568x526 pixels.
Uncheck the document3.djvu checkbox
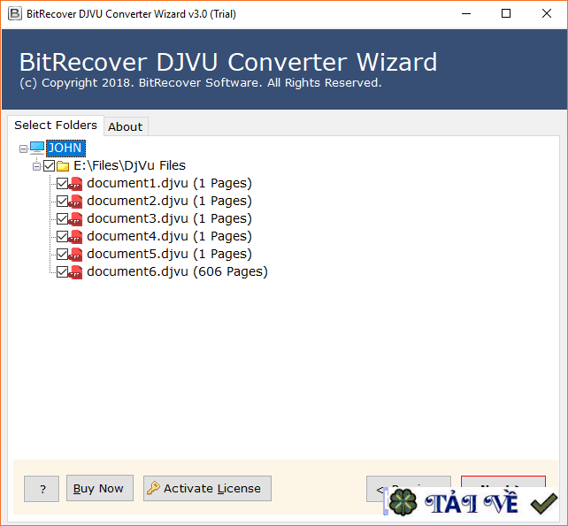click(62, 219)
